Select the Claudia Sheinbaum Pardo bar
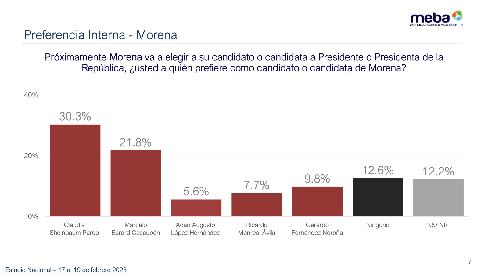This screenshot has height=275, width=488. (x=75, y=170)
